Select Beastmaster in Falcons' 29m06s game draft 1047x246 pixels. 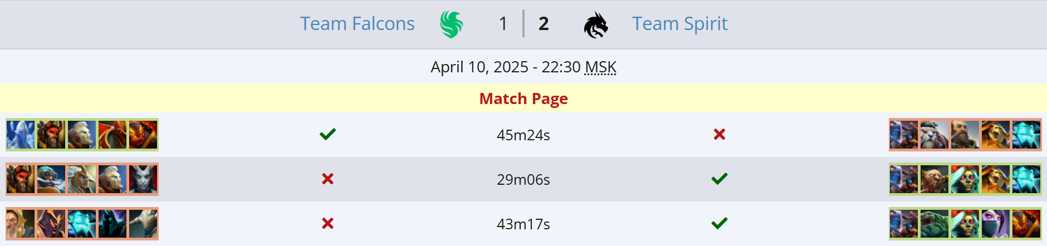click(21, 179)
